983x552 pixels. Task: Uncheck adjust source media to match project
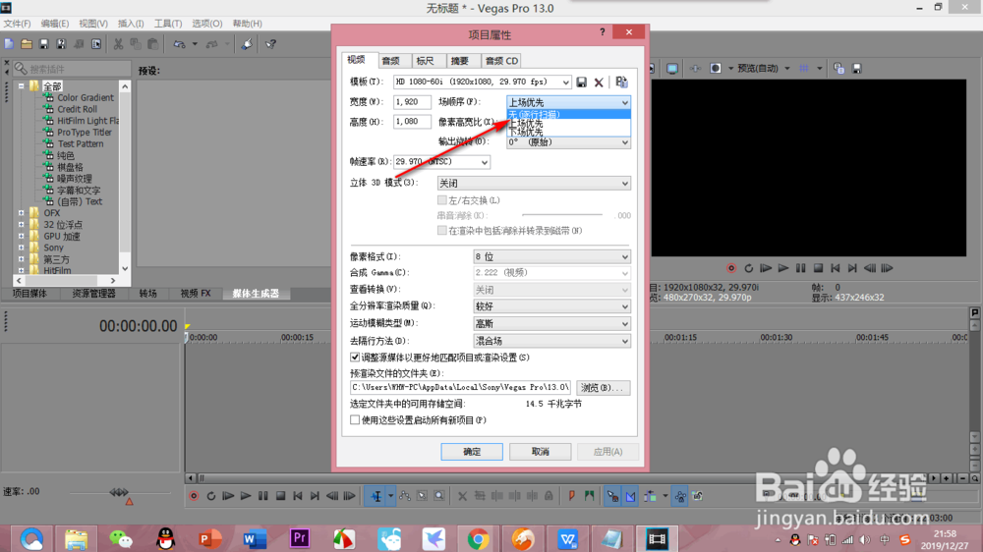pyautogui.click(x=355, y=358)
